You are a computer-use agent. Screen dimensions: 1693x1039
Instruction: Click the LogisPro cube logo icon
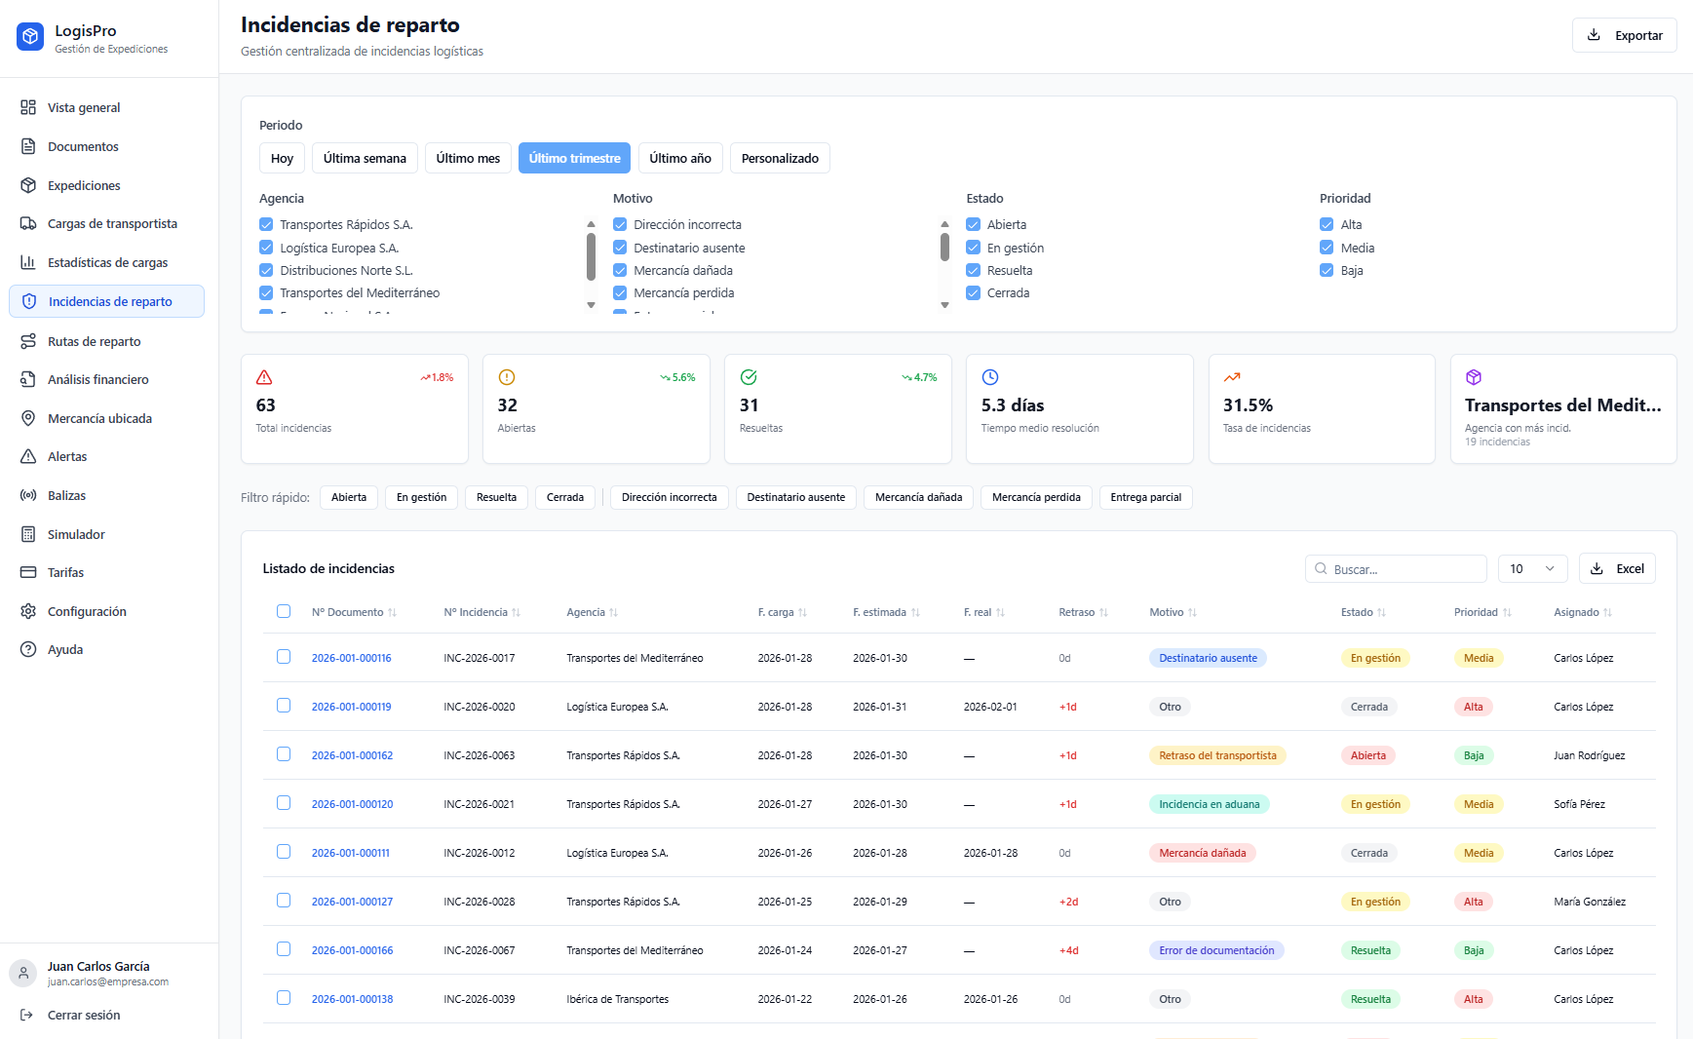(x=30, y=37)
